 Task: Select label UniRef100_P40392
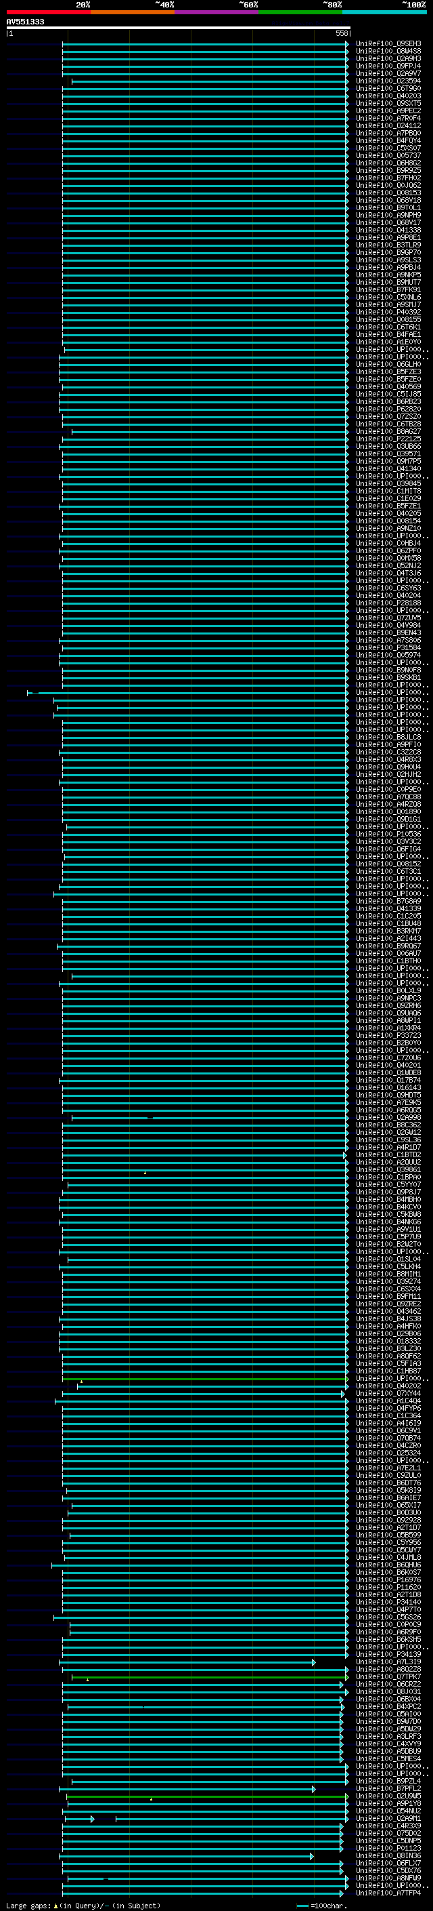click(388, 313)
